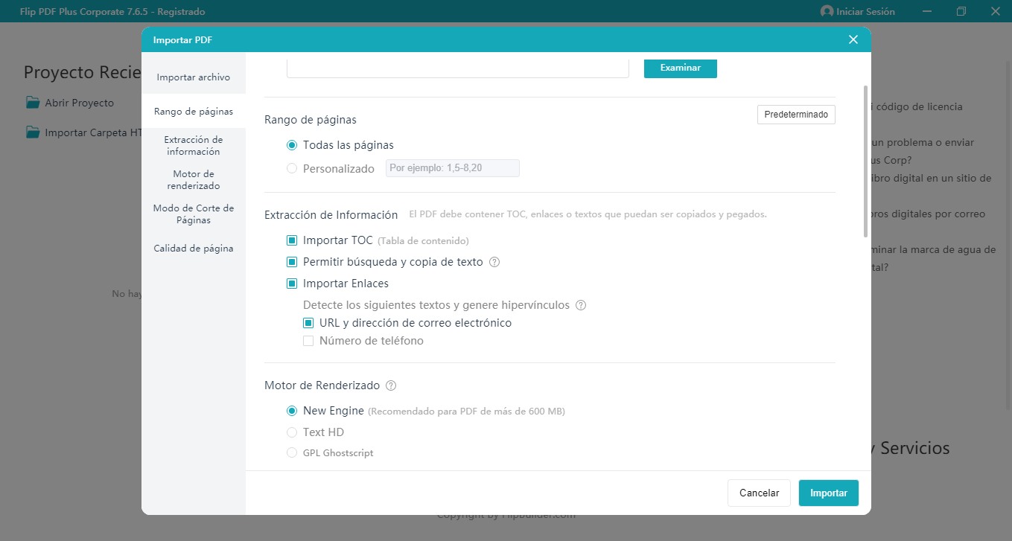Screen dimensions: 1012x541
Task: Click the custom page range input field
Action: [x=452, y=168]
